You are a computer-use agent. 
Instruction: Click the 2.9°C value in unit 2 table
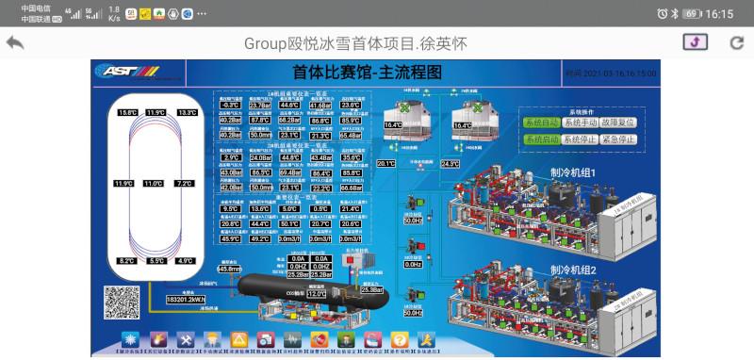(231, 157)
